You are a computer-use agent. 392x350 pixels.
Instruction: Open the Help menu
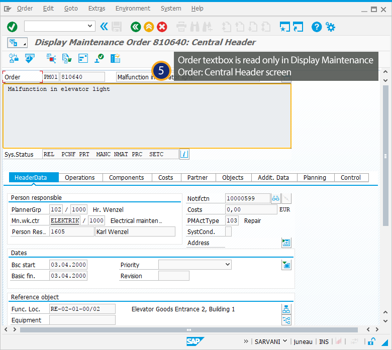197,9
